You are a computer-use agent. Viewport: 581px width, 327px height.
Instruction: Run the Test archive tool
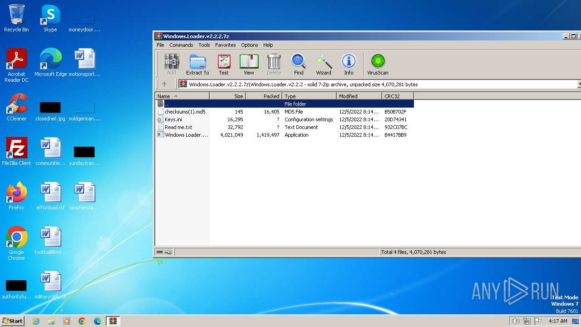(224, 64)
